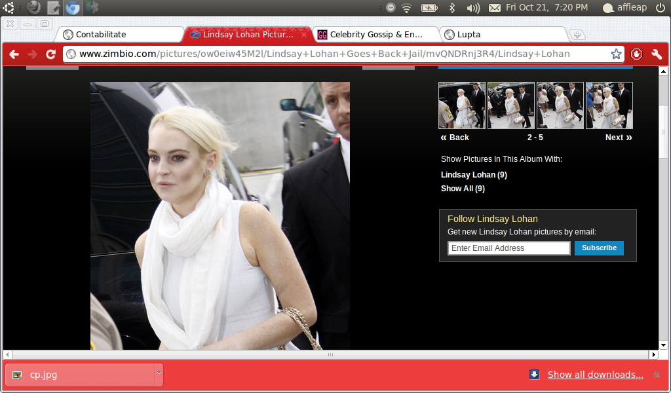
Task: Click the horizontal scrollbar left arrow
Action: (7, 354)
